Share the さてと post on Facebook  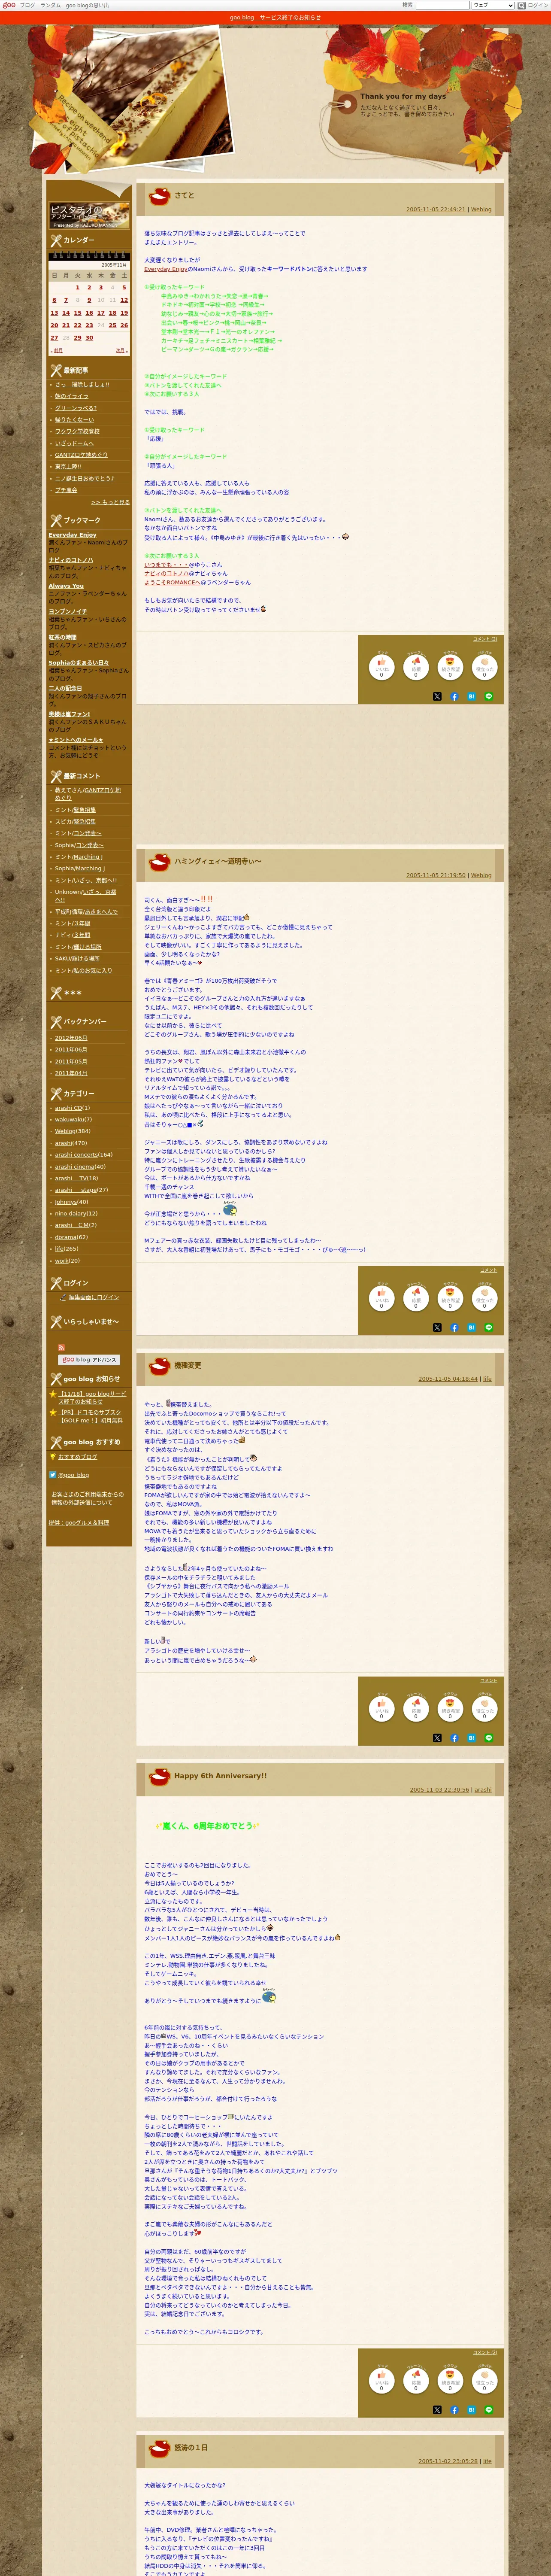pyautogui.click(x=454, y=696)
